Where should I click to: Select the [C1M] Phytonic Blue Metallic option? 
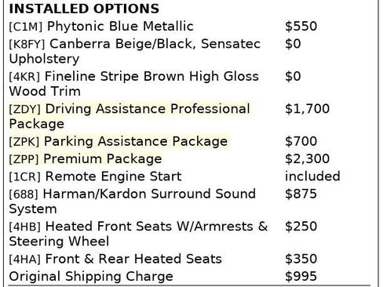101,26
